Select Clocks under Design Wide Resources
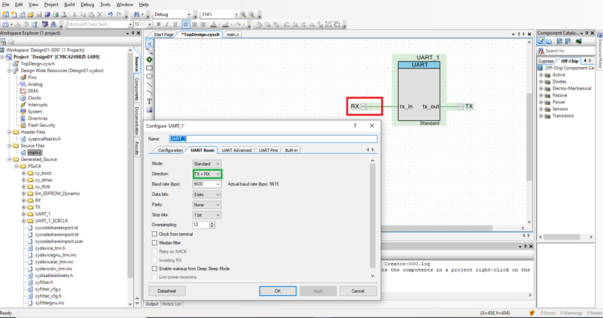This screenshot has width=603, height=318. point(34,98)
